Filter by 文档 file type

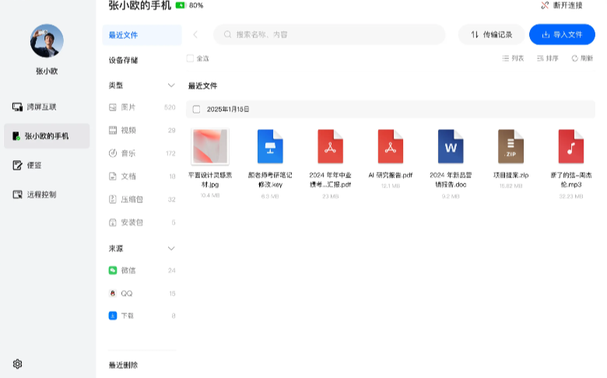click(142, 177)
